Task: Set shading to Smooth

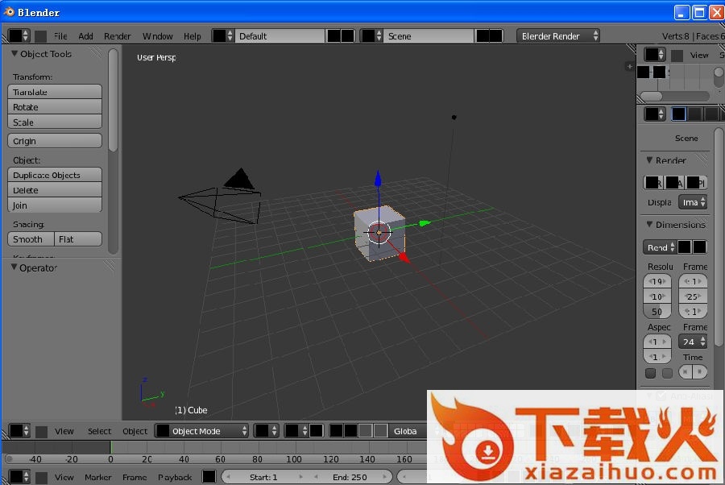Action: (31, 239)
